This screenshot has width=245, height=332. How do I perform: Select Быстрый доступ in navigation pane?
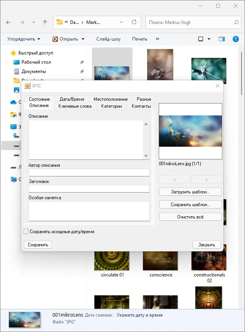point(36,53)
